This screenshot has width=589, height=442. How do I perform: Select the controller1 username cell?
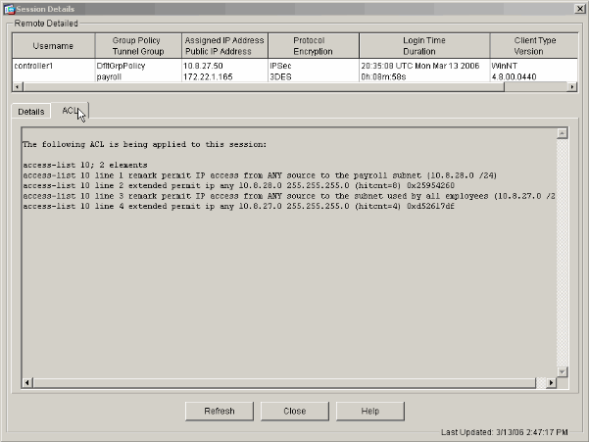(53, 71)
